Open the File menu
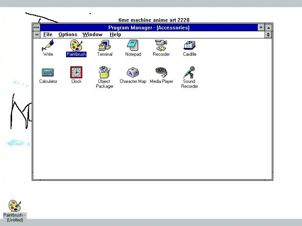Screen dimensions: 302x226 48,35
